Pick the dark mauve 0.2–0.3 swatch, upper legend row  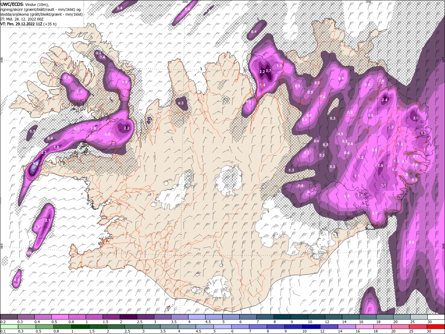click(x=9, y=317)
